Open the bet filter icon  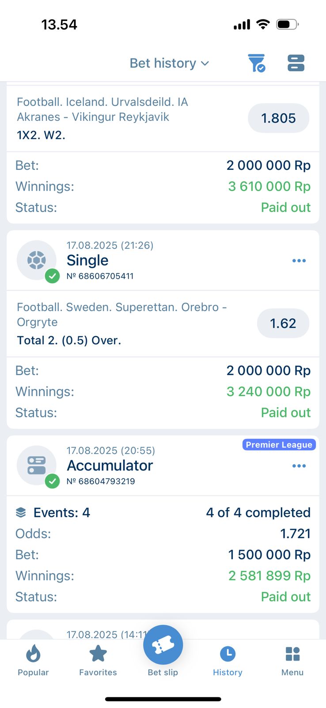click(256, 63)
